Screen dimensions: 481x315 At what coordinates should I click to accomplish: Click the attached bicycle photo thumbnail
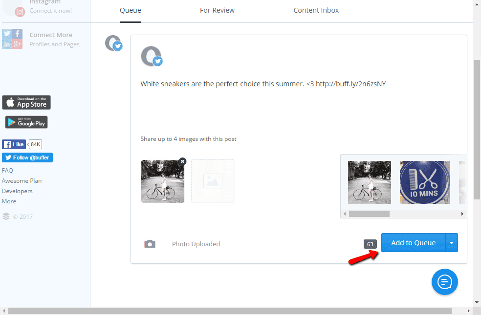tap(163, 181)
